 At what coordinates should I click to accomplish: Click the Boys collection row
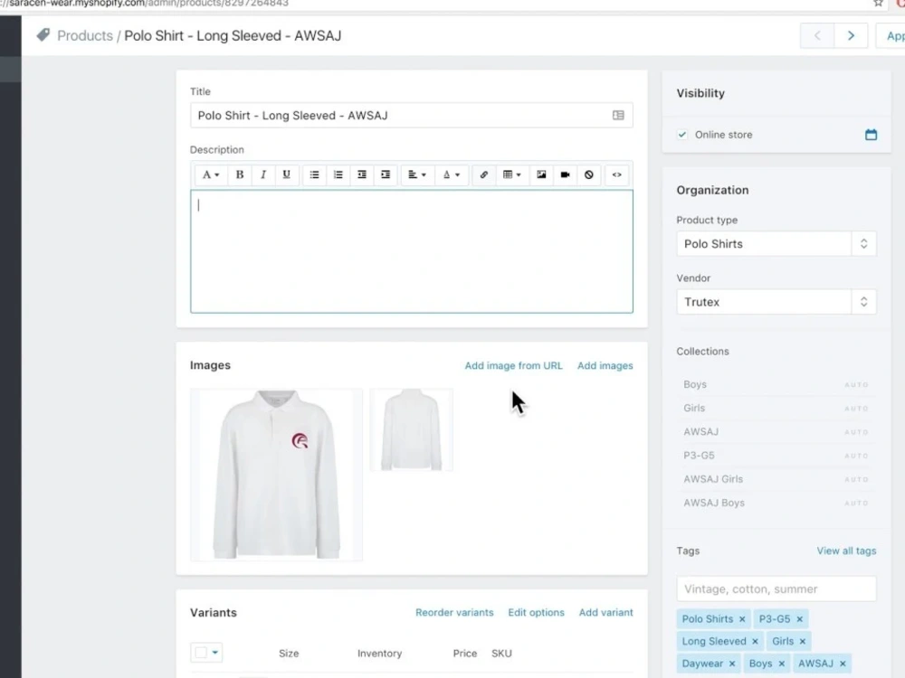[776, 384]
